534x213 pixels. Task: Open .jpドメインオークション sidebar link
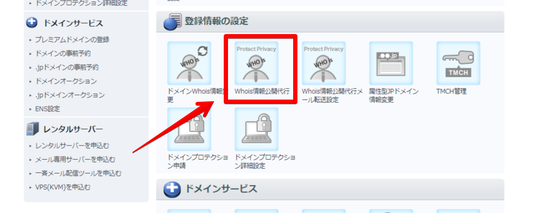click(x=70, y=95)
